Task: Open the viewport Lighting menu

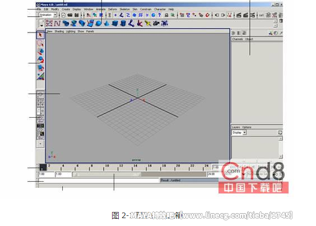Action: 71,31
